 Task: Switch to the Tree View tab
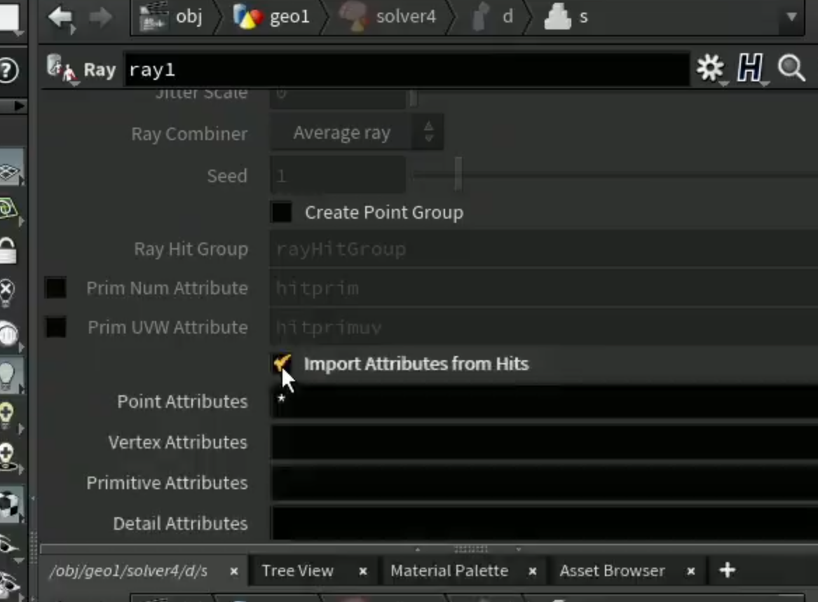point(297,570)
